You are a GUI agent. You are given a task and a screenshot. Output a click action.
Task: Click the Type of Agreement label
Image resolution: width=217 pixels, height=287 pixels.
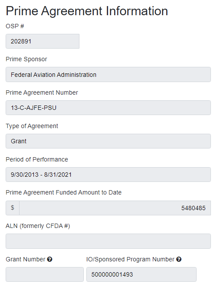point(32,126)
